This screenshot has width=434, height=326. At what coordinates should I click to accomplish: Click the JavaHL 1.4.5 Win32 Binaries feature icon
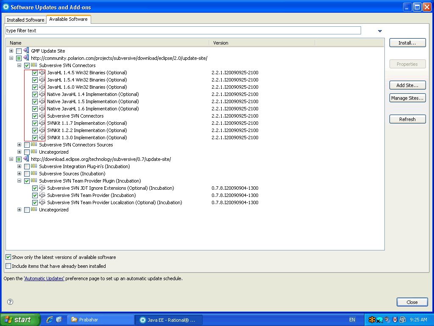(42, 73)
